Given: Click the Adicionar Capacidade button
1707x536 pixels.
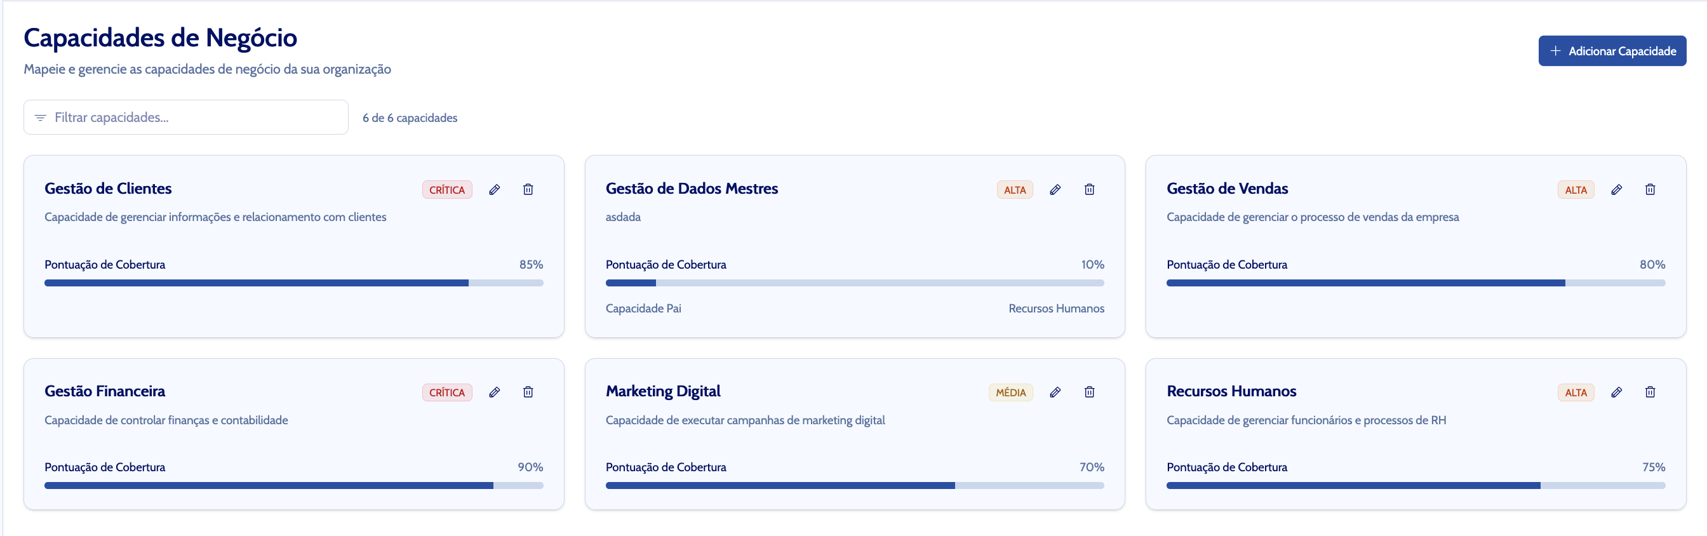Looking at the screenshot, I should coord(1612,51).
